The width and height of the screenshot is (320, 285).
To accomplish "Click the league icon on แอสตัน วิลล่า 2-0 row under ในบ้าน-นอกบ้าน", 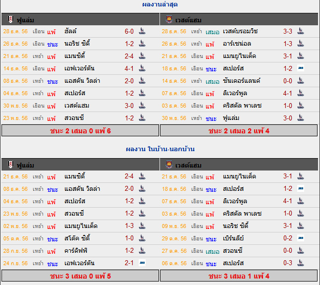I will click(x=142, y=189).
